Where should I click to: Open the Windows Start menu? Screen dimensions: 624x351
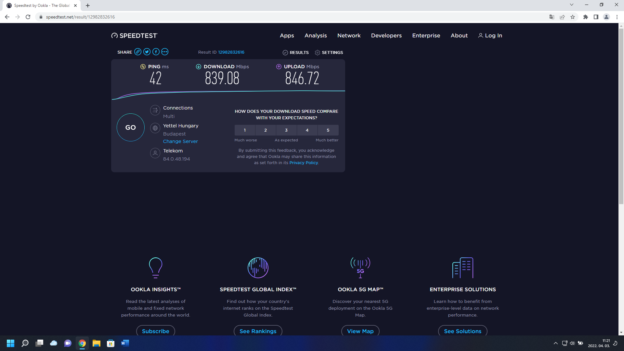(10, 343)
